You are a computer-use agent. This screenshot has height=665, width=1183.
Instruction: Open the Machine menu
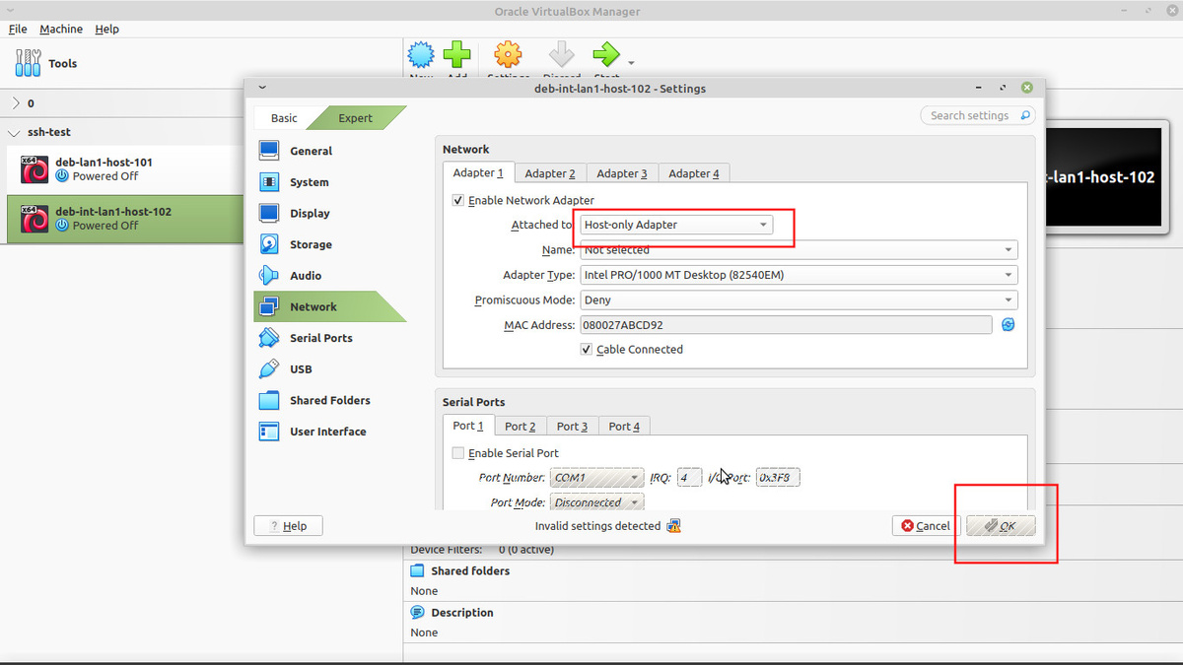click(61, 30)
